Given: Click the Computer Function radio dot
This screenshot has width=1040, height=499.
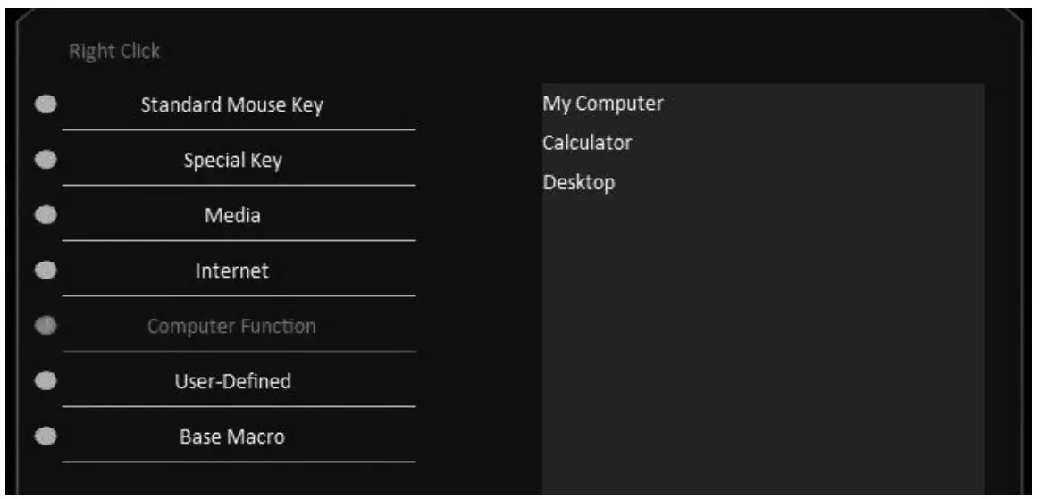Looking at the screenshot, I should tap(46, 326).
